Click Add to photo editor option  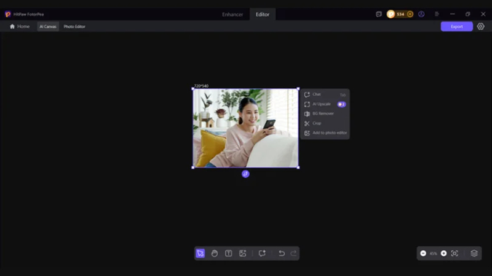325,133
